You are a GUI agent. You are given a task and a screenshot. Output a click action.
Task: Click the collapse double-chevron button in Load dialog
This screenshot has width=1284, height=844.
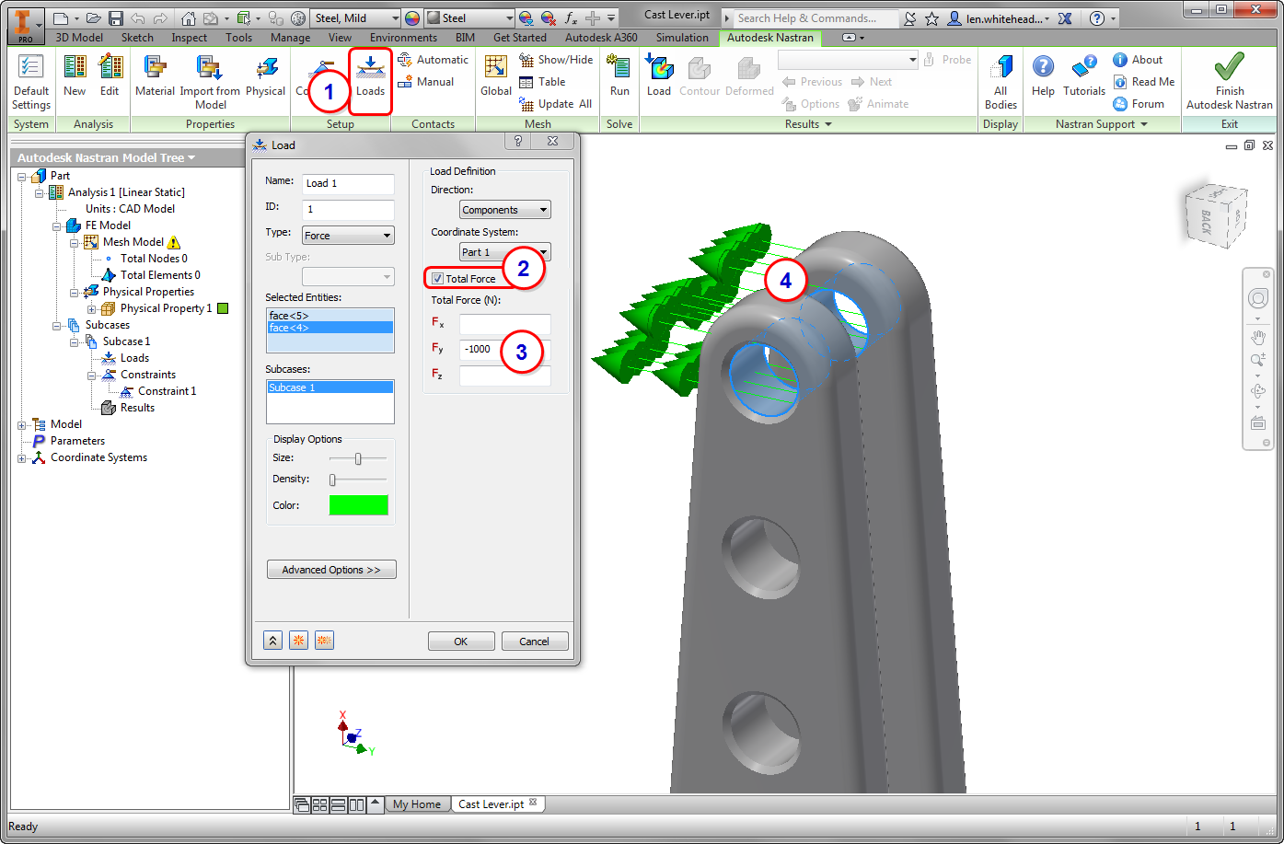[272, 642]
